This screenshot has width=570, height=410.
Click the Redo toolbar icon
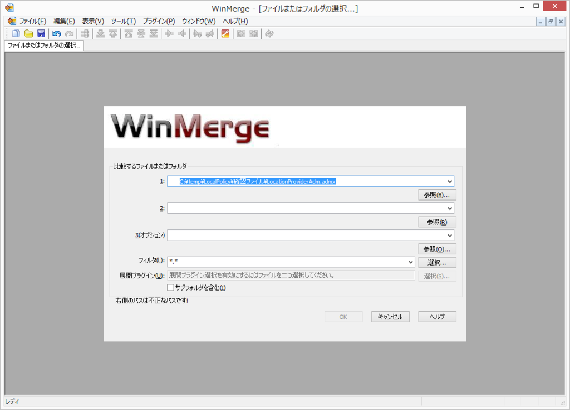(x=69, y=34)
